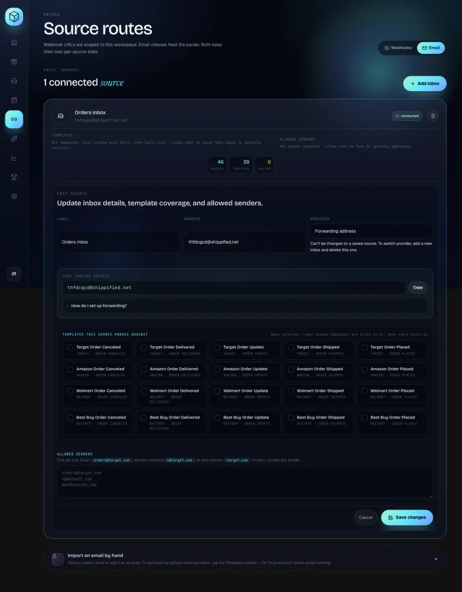Viewport: 462px width, 592px height.
Task: Open the calendar icon in sidebar
Action: click(x=14, y=100)
